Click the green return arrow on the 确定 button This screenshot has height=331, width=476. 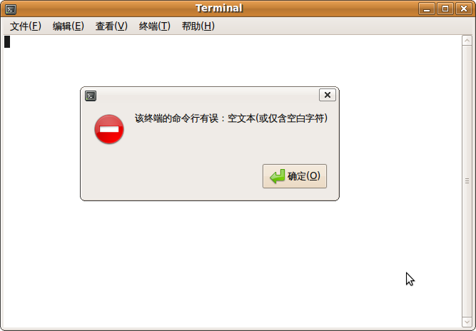point(277,176)
